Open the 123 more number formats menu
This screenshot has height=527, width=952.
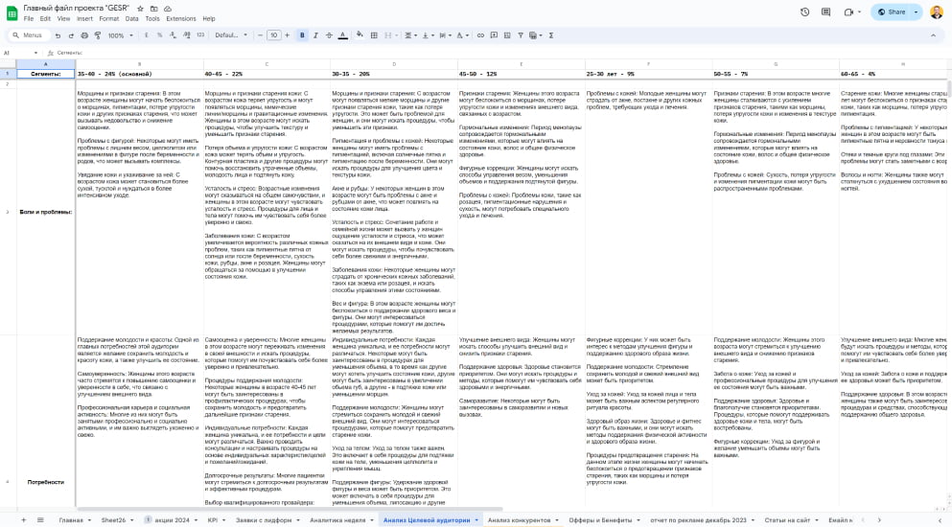click(200, 35)
